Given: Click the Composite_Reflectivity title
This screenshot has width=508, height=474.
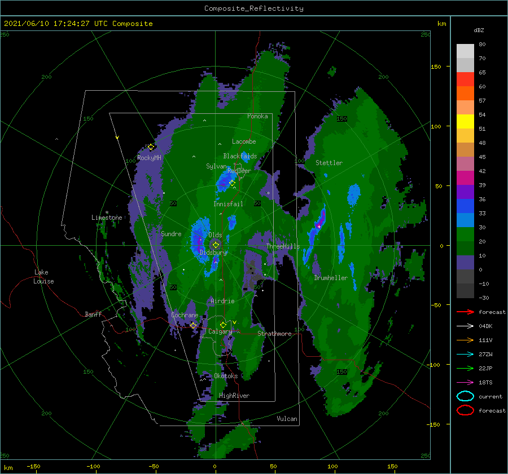Looking at the screenshot, I should pos(254,8).
